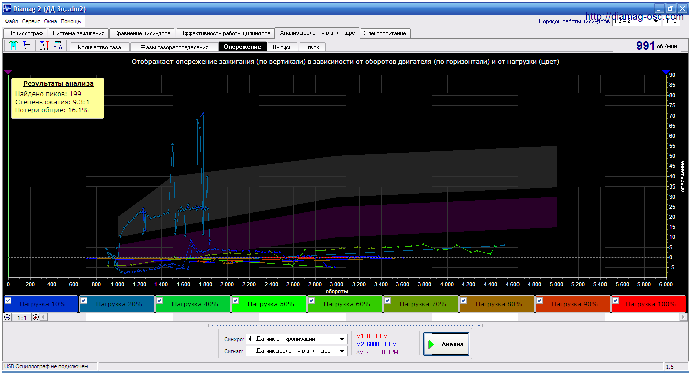Click the horizontal scrollbar right arrow

point(683,317)
